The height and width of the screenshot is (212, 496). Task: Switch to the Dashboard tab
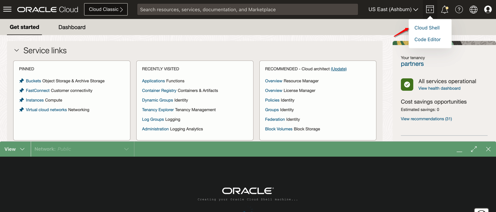[x=72, y=27]
